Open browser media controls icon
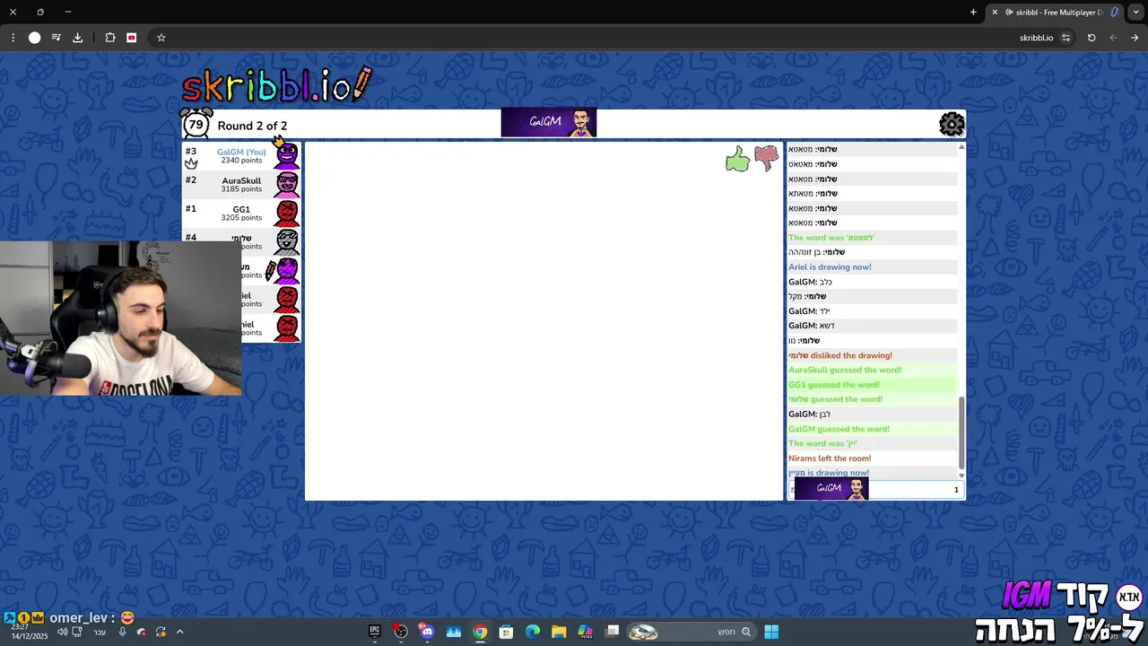This screenshot has height=646, width=1148. click(x=56, y=38)
